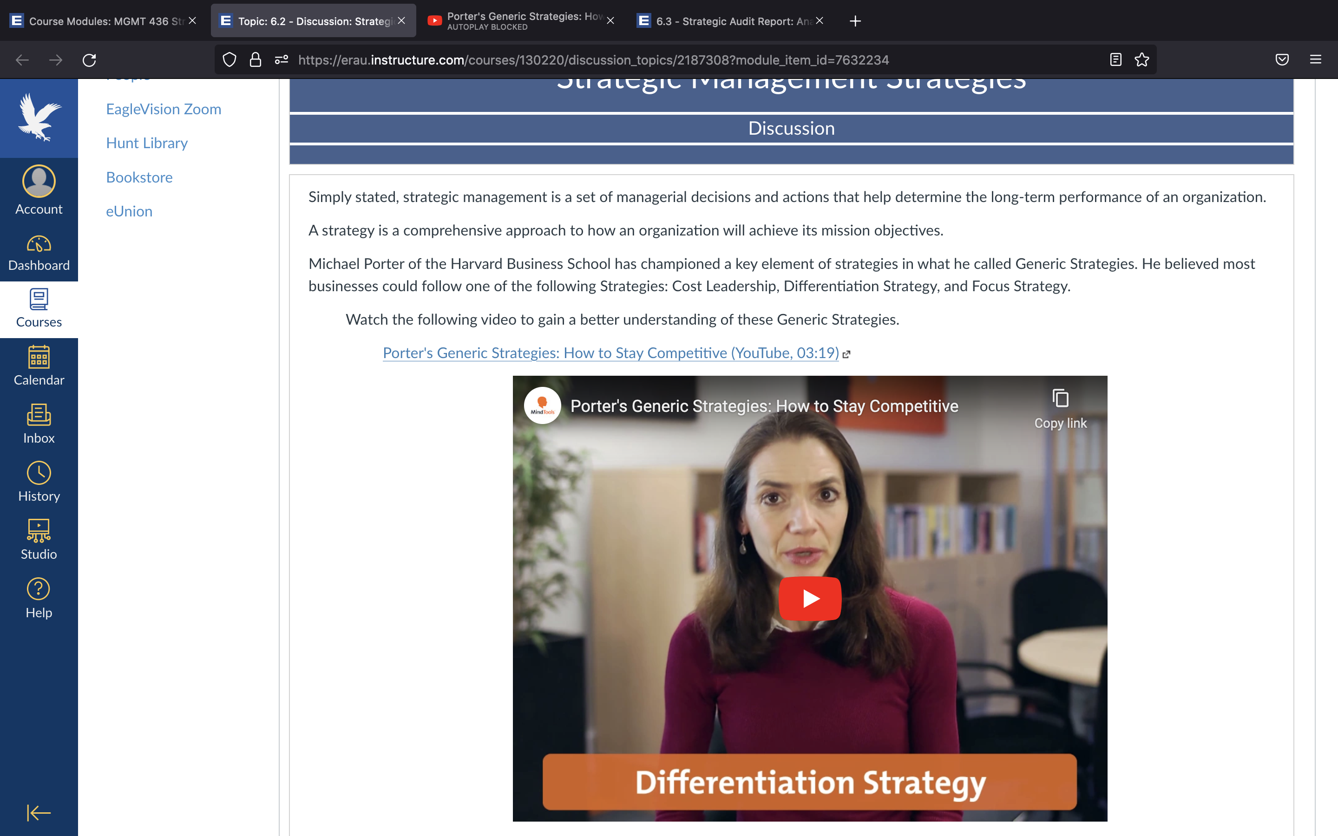Viewport: 1338px width, 836px height.
Task: Open Account in global navigation
Action: [x=39, y=189]
